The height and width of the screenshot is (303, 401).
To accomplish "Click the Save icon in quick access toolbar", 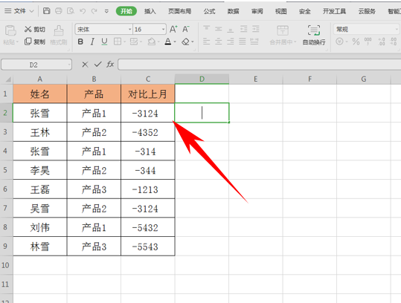I will pos(46,10).
